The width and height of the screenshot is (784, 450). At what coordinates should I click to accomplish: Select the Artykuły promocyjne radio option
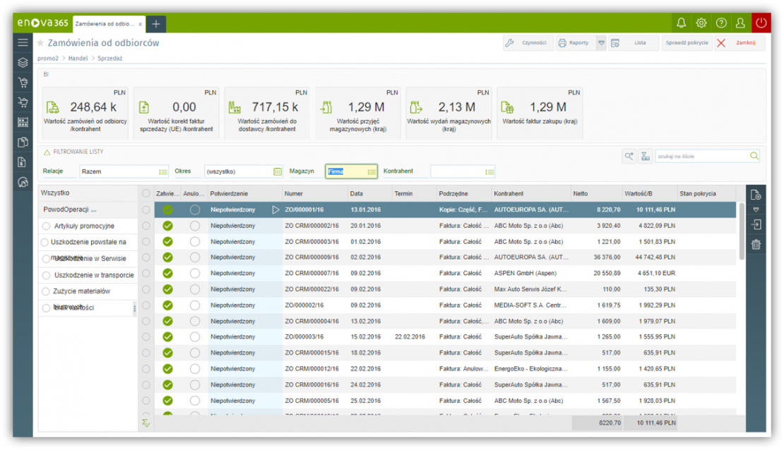click(47, 226)
